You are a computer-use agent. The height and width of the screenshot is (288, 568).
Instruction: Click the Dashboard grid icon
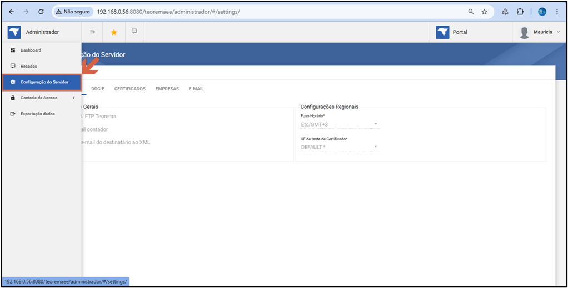coord(13,50)
